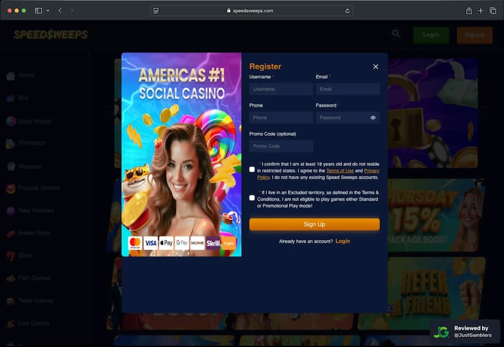Click the Sweet Slots sidebar icon
The width and height of the screenshot is (504, 347).
point(11,233)
